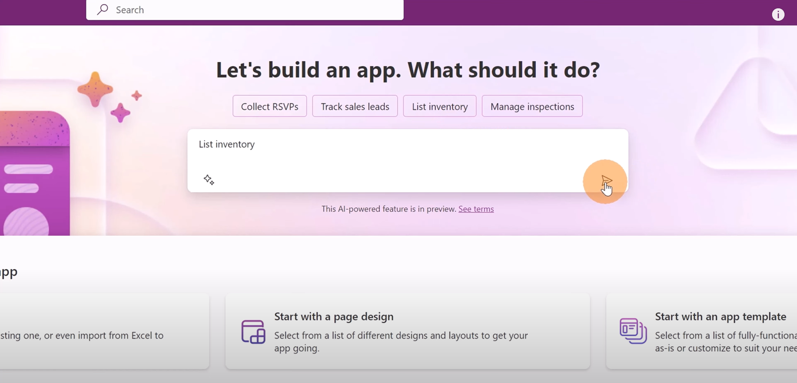The height and width of the screenshot is (383, 797).
Task: Open the Start with an app template title
Action: click(x=720, y=317)
